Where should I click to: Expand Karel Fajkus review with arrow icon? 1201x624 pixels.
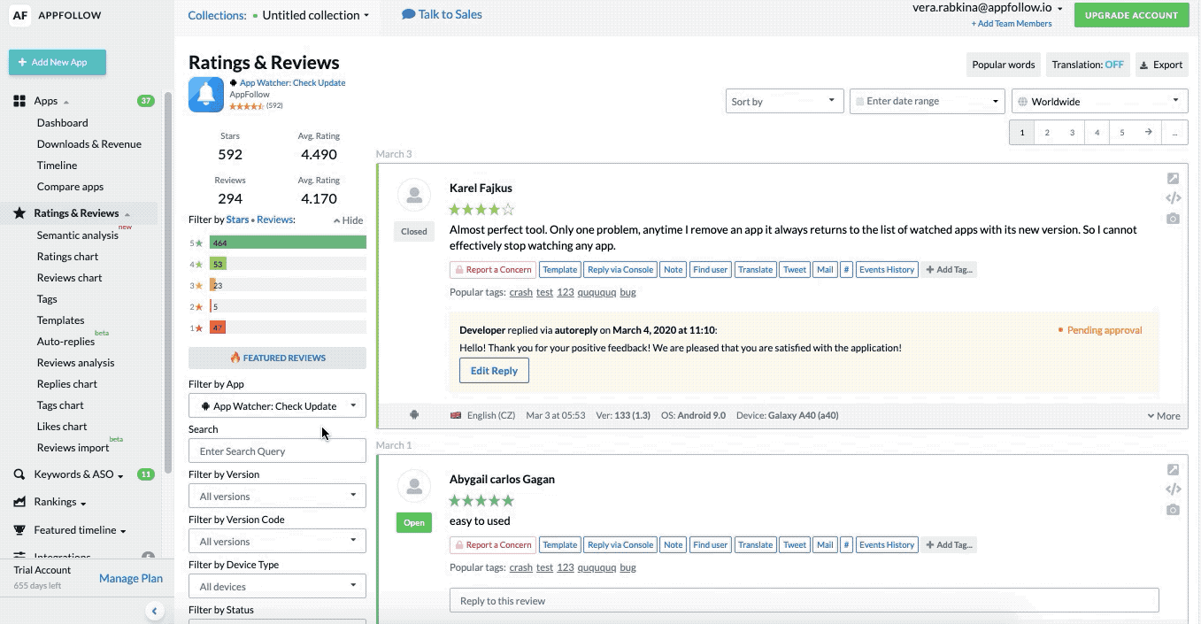[x=1173, y=178]
